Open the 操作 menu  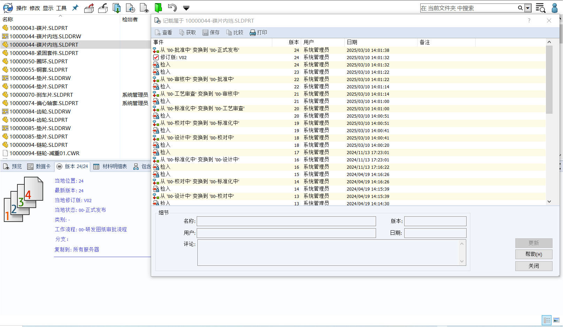[x=21, y=8]
